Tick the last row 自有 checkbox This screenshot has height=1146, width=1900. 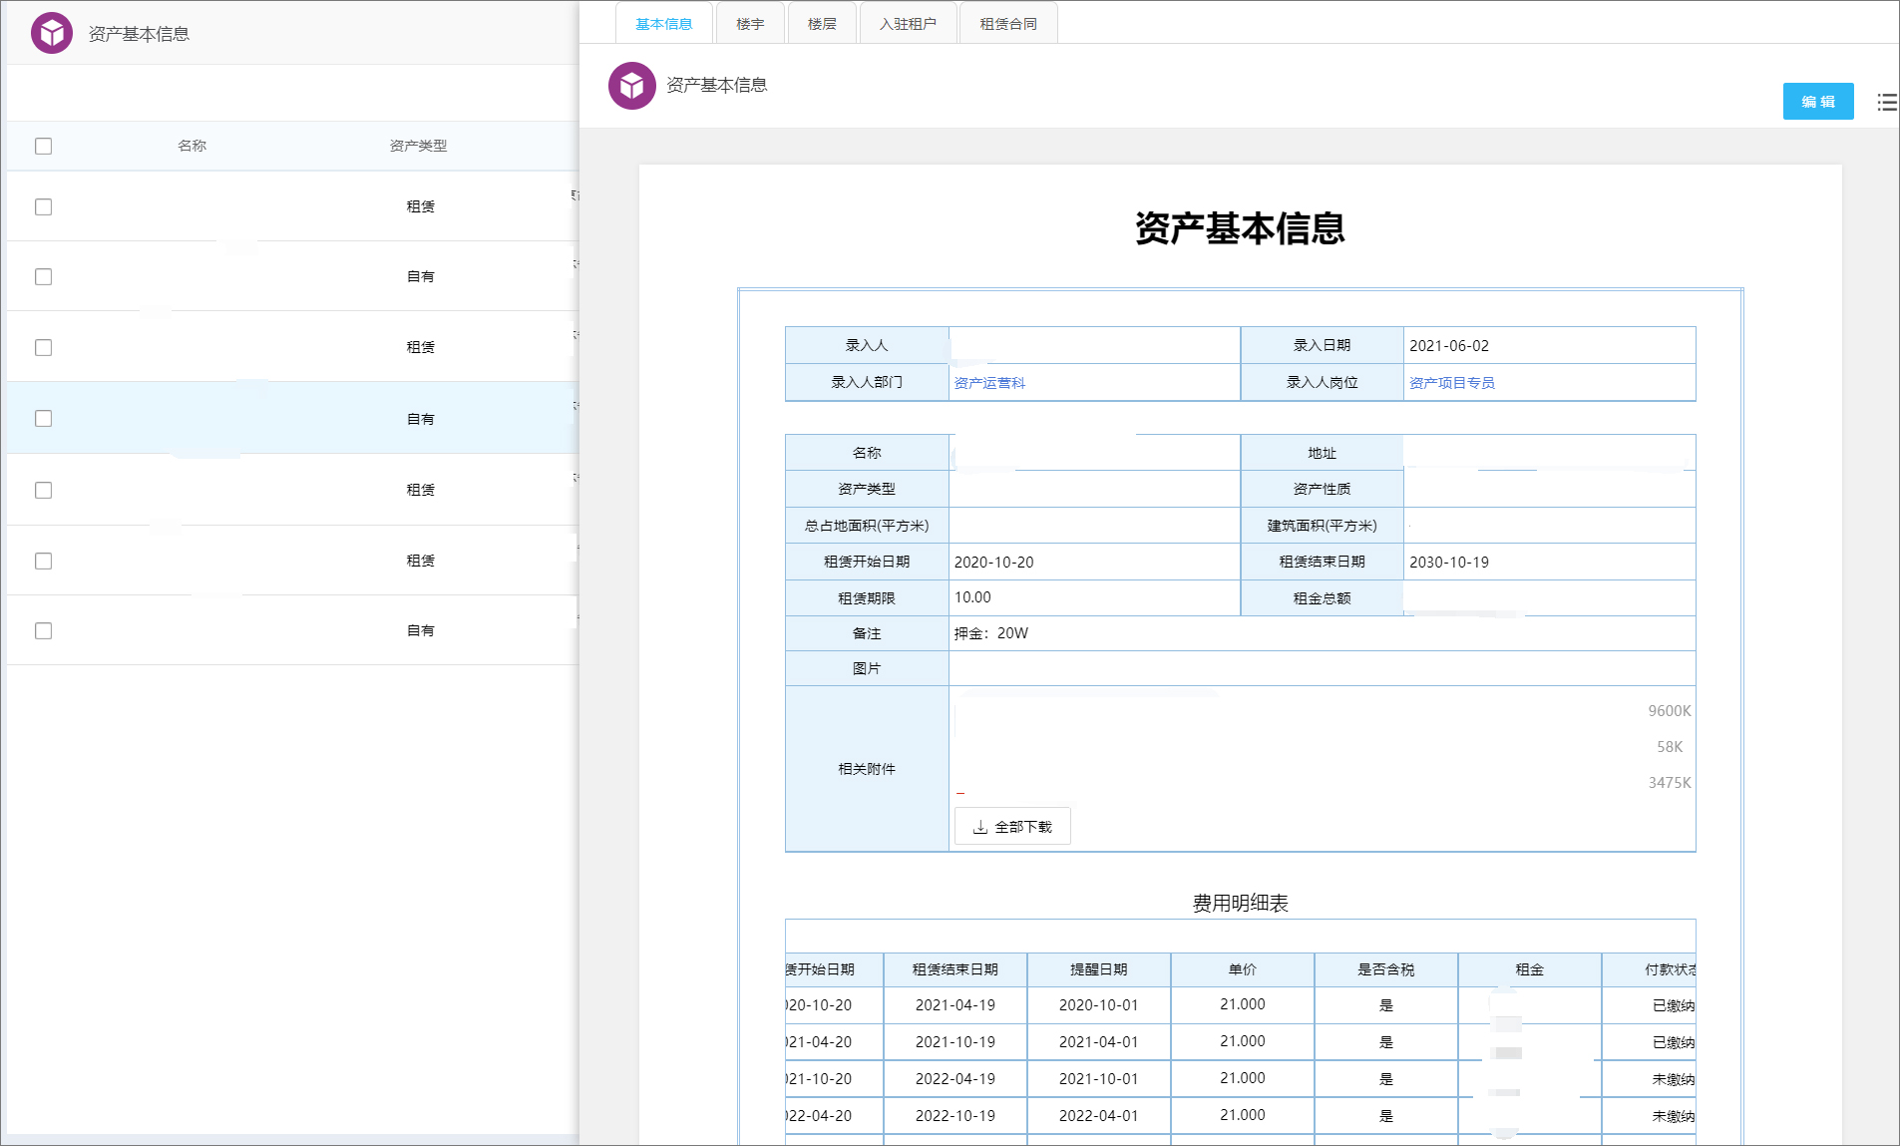43,630
